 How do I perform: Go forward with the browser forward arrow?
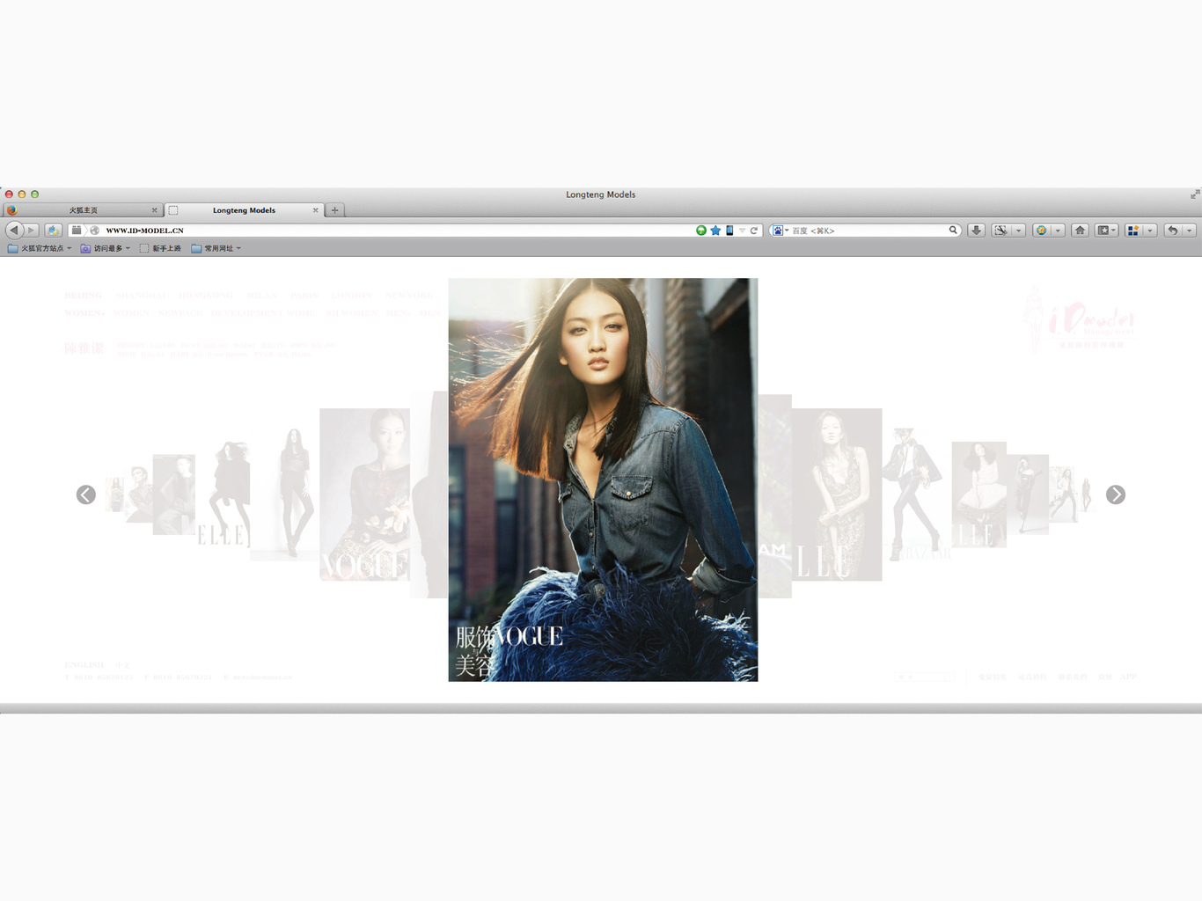tap(31, 230)
